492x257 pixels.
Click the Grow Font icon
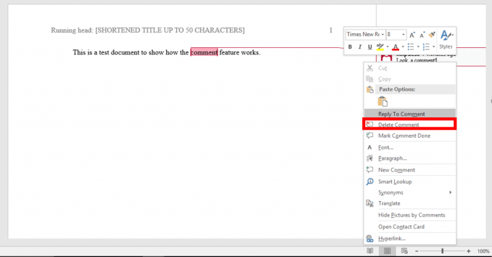412,34
